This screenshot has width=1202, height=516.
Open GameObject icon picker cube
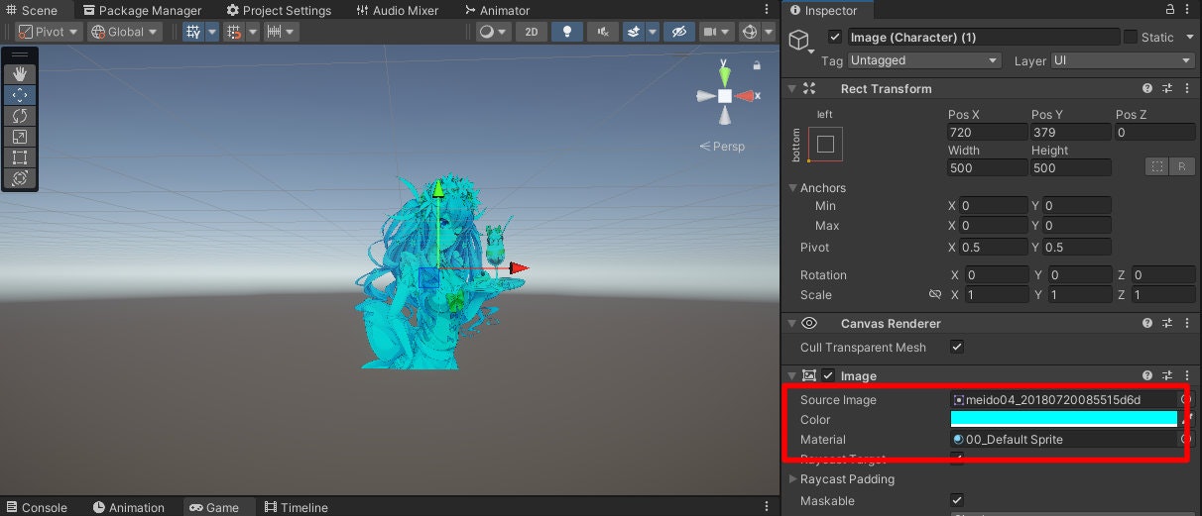pyautogui.click(x=798, y=40)
